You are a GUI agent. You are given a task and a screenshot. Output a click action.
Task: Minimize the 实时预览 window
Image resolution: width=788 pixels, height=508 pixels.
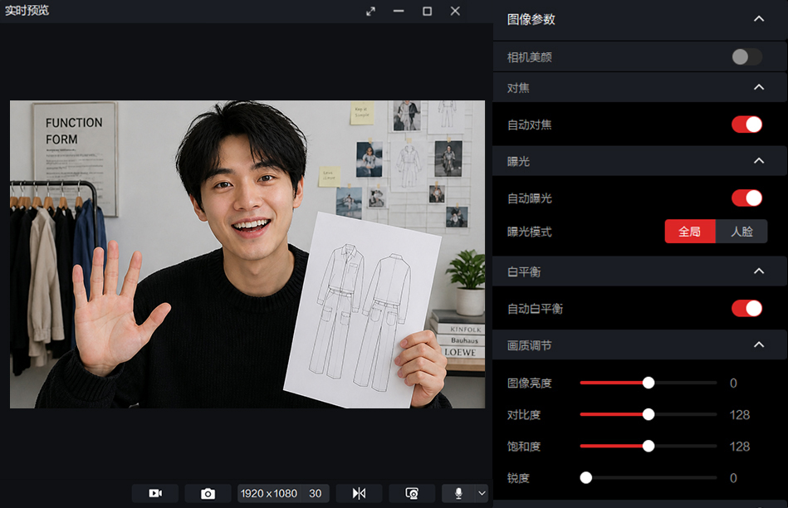point(399,11)
